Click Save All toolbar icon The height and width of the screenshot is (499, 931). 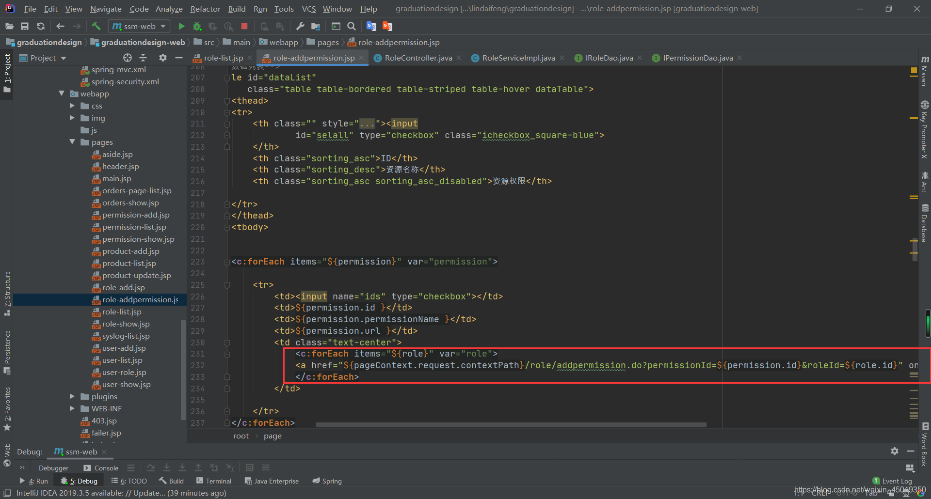coord(25,26)
